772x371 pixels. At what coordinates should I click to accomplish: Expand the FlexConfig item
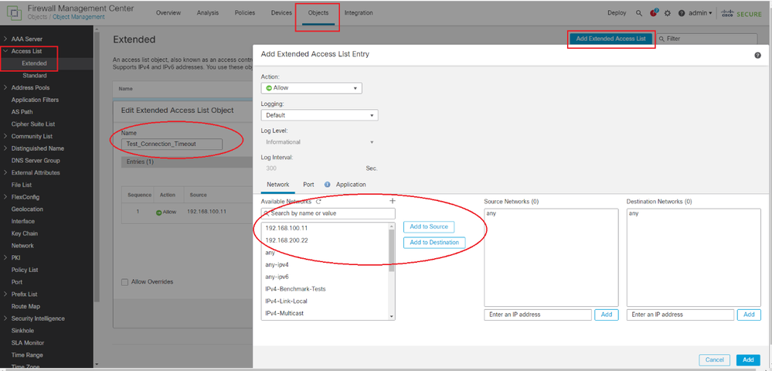pos(5,197)
